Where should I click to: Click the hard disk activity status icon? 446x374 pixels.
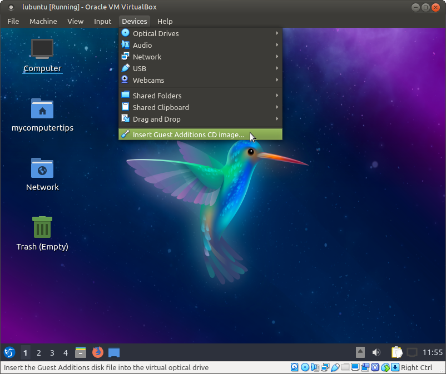[294, 367]
